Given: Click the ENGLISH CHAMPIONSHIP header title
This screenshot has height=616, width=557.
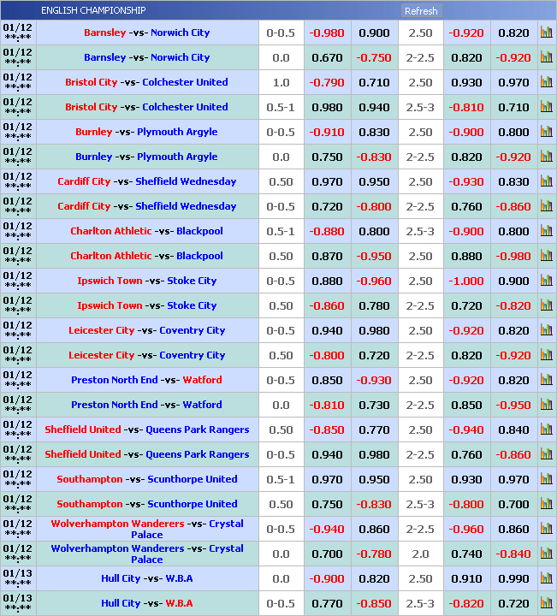Looking at the screenshot, I should click(x=93, y=10).
